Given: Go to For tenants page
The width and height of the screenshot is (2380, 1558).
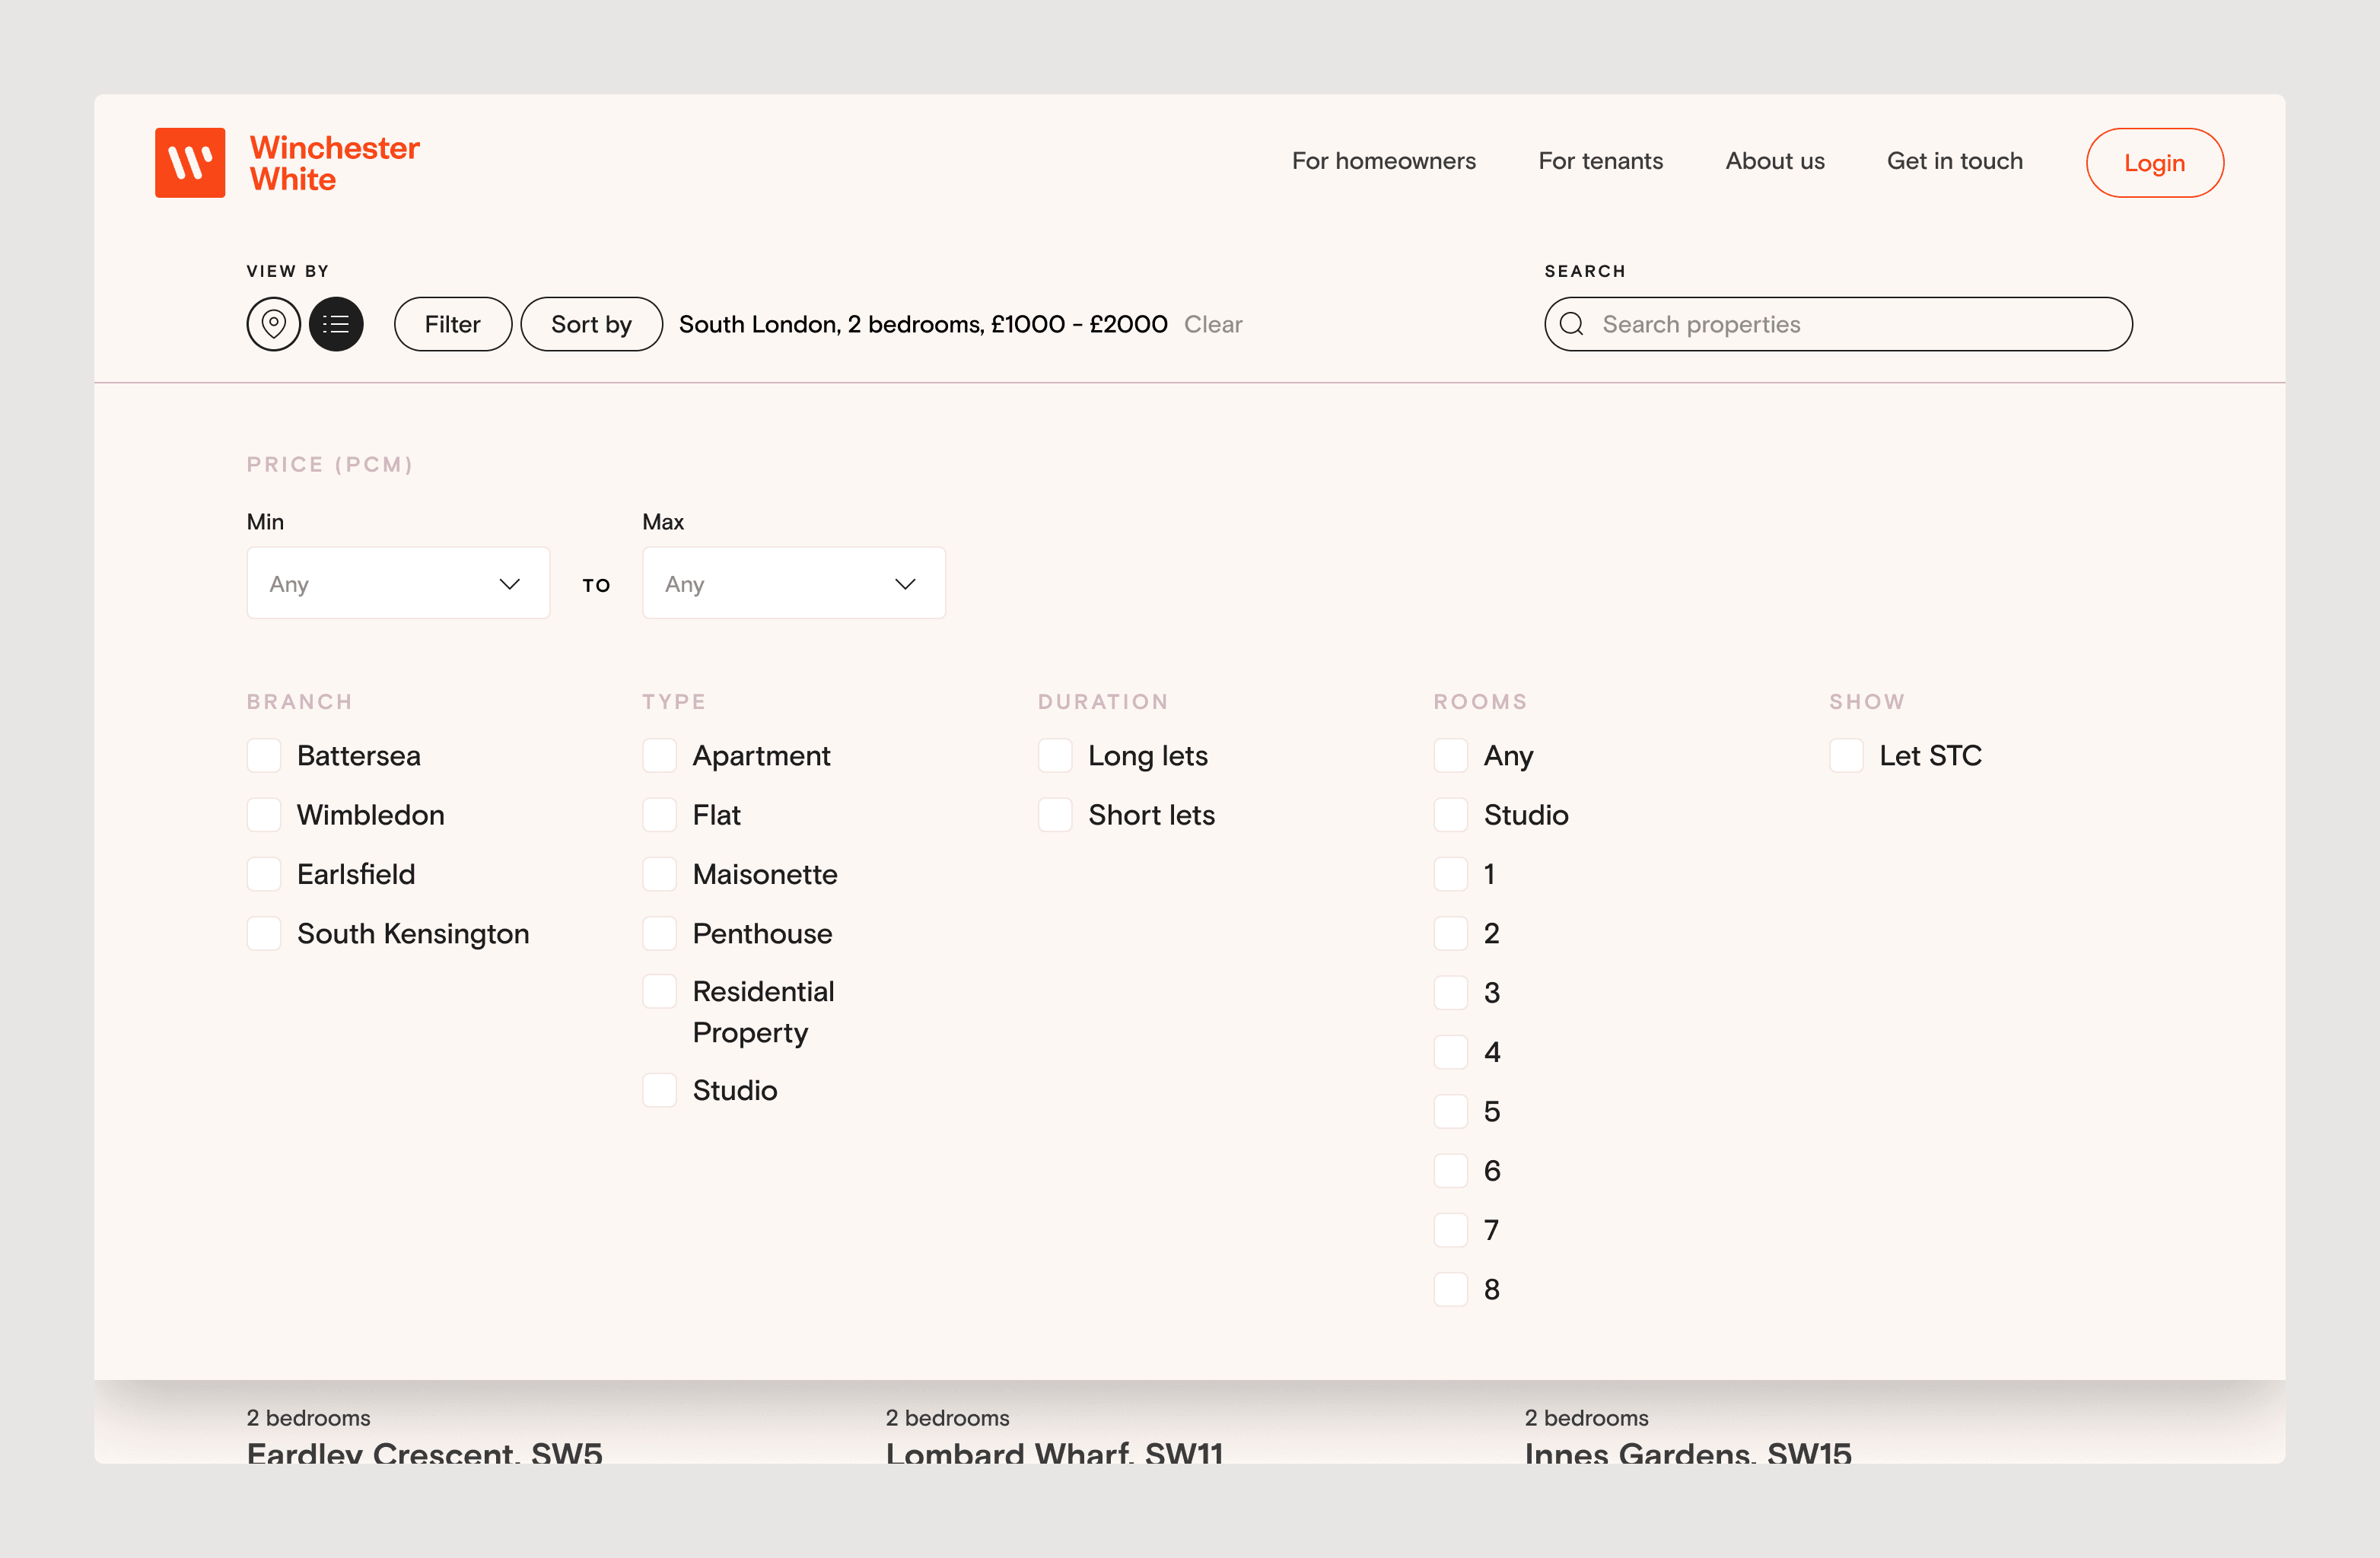Looking at the screenshot, I should point(1600,161).
